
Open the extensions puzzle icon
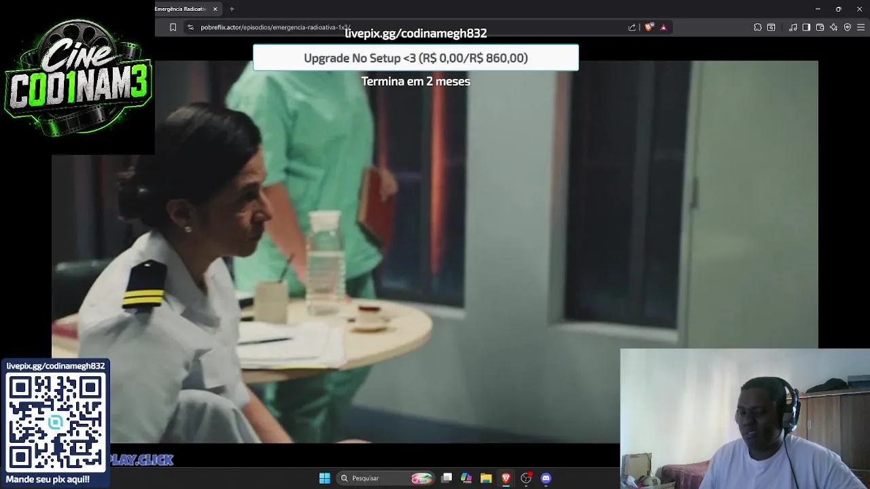(758, 27)
